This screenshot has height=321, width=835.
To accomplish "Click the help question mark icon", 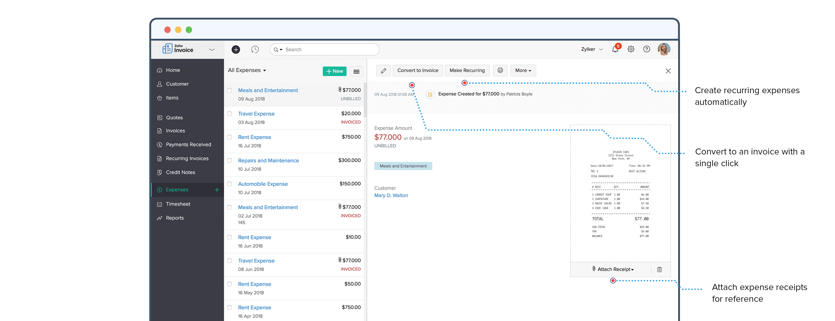I will [647, 49].
